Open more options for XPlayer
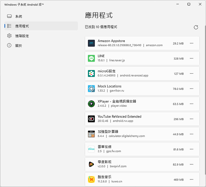The height and width of the screenshot is (187, 206). coord(191,104)
